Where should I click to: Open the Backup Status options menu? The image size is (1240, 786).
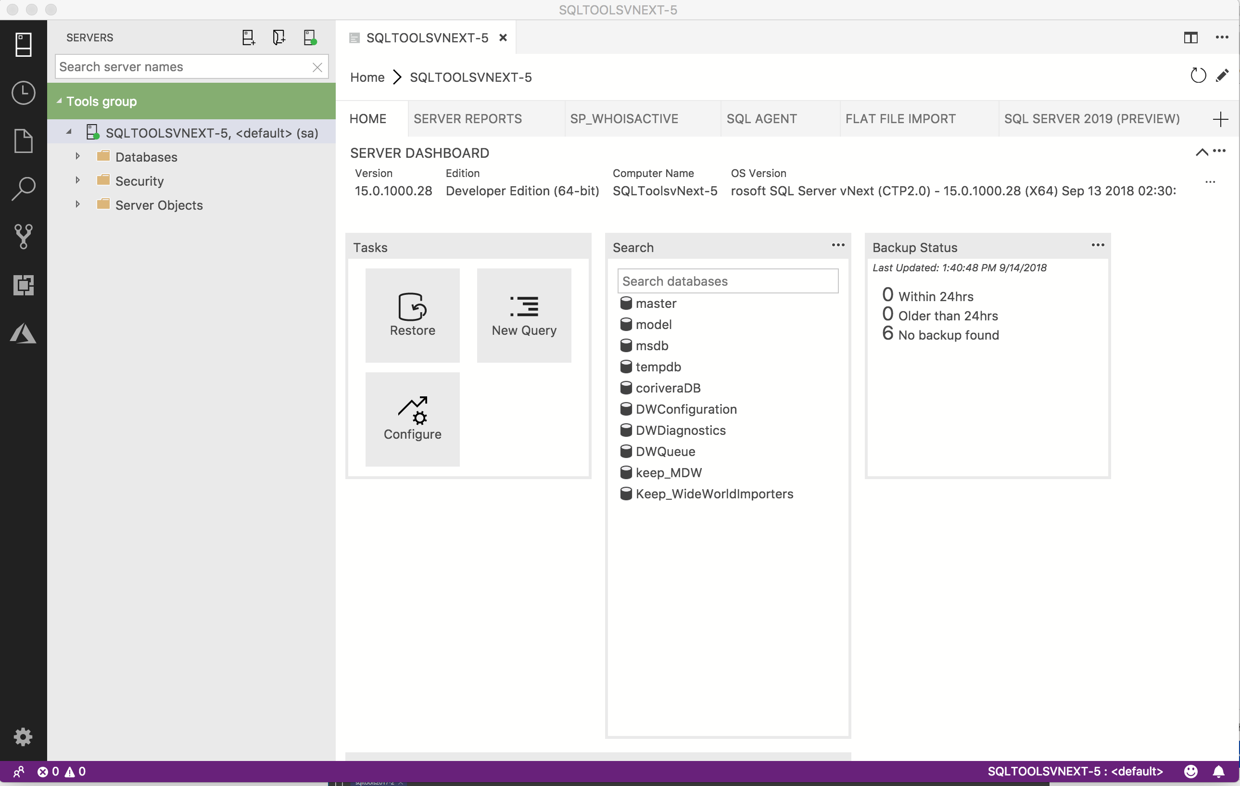[x=1097, y=245]
